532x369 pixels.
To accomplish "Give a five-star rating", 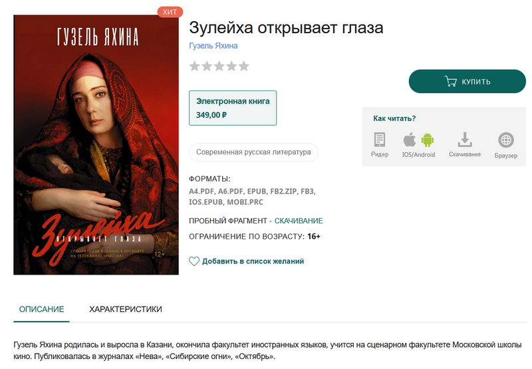I will pyautogui.click(x=243, y=66).
